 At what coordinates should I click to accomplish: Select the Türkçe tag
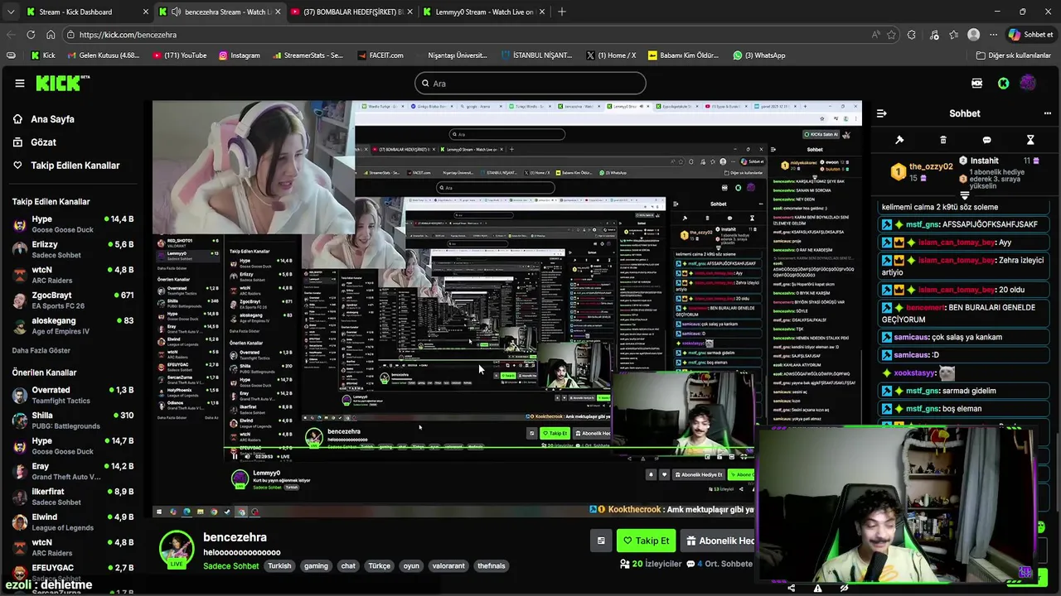pos(379,566)
